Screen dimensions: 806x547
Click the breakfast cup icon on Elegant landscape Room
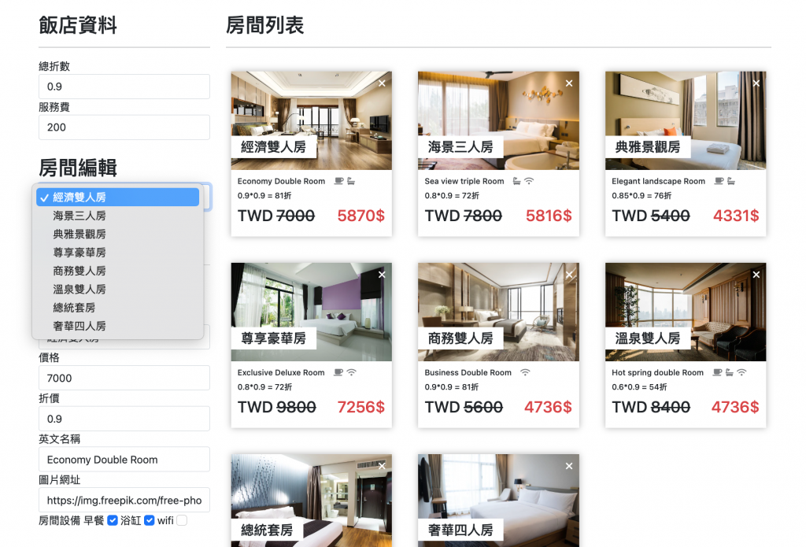pyautogui.click(x=719, y=181)
